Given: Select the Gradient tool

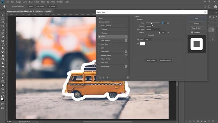Looking at the screenshot, I should [3, 59].
